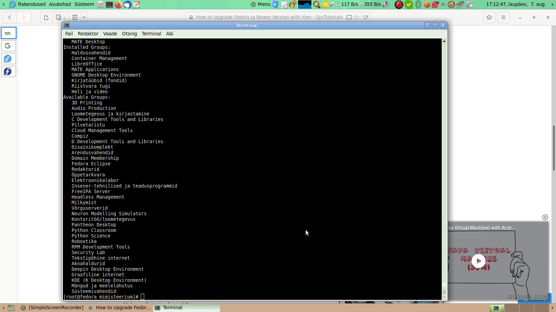Open the clock and calendar applet
Screen dimensions: 556x312
tap(515, 4)
